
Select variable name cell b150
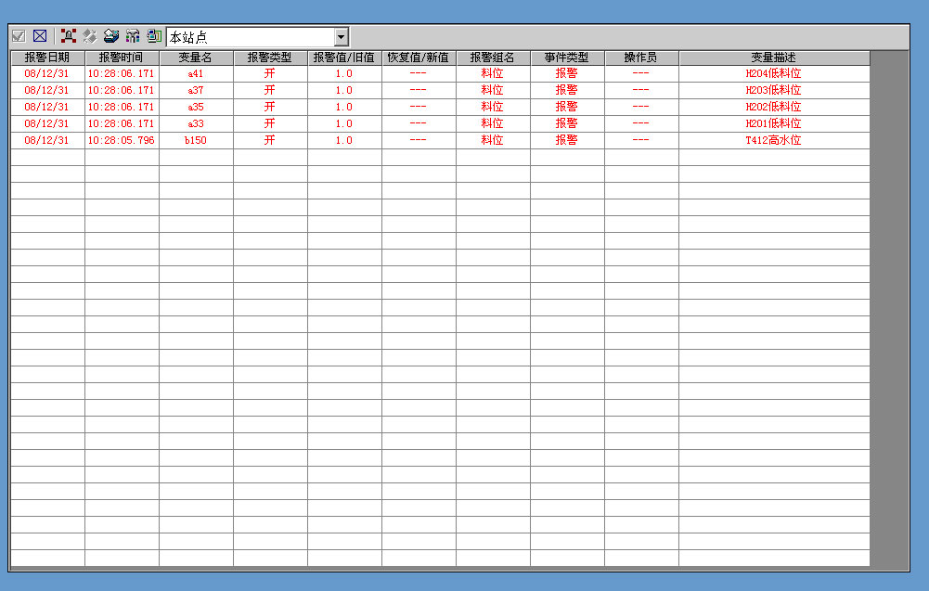[196, 140]
